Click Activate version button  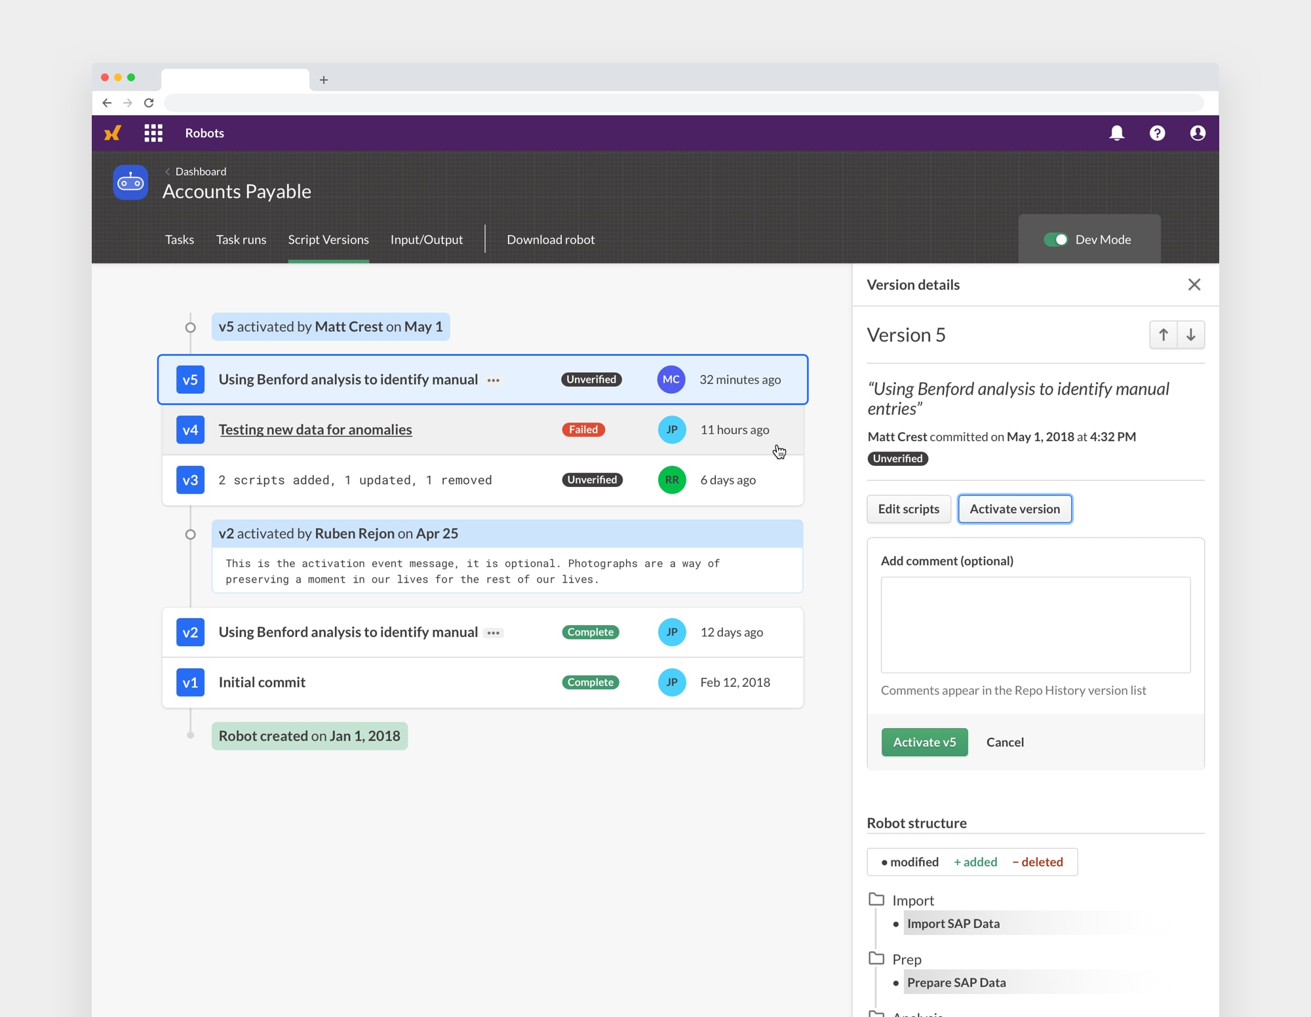point(1015,509)
